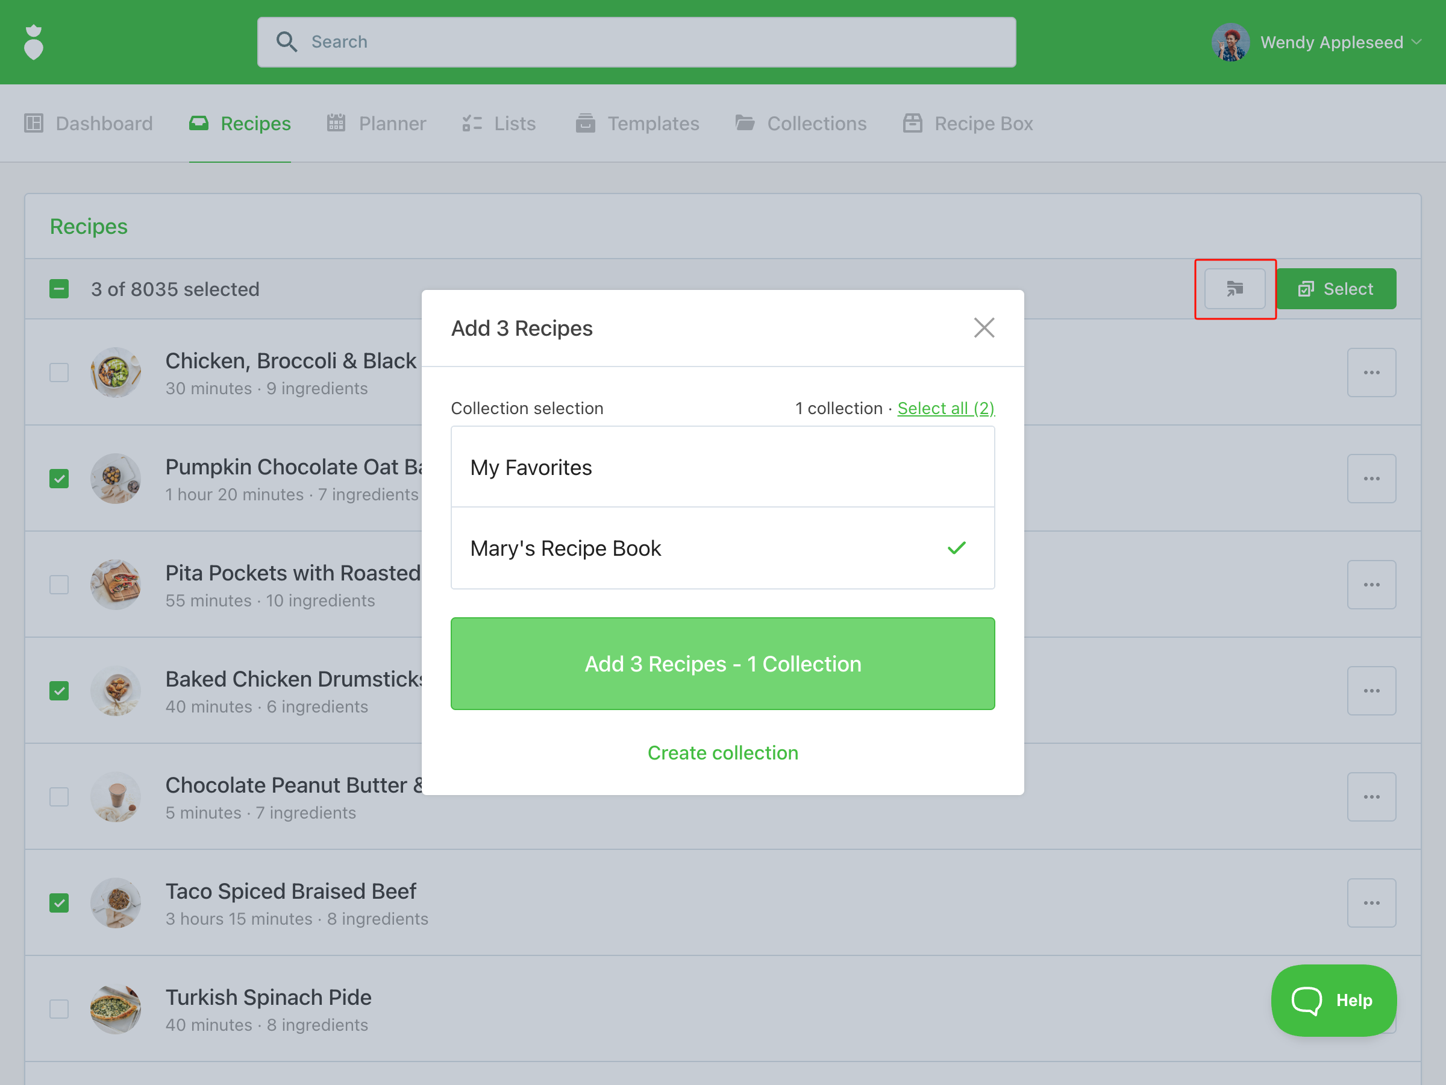This screenshot has height=1085, width=1446.
Task: Click the Create collection link
Action: point(722,753)
